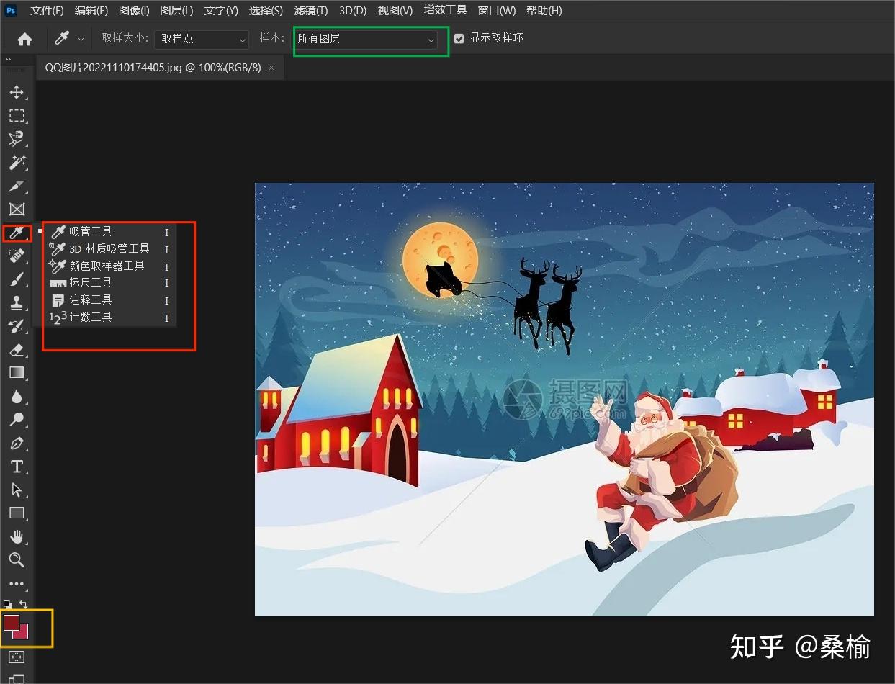Viewport: 895px width, 684px height.
Task: Choose 标尺工具 from the flyout
Action: [109, 282]
